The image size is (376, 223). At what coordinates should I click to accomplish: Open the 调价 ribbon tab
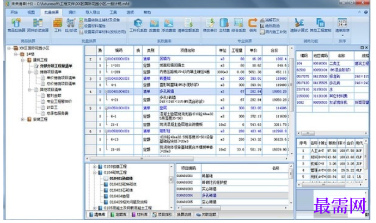[72, 12]
